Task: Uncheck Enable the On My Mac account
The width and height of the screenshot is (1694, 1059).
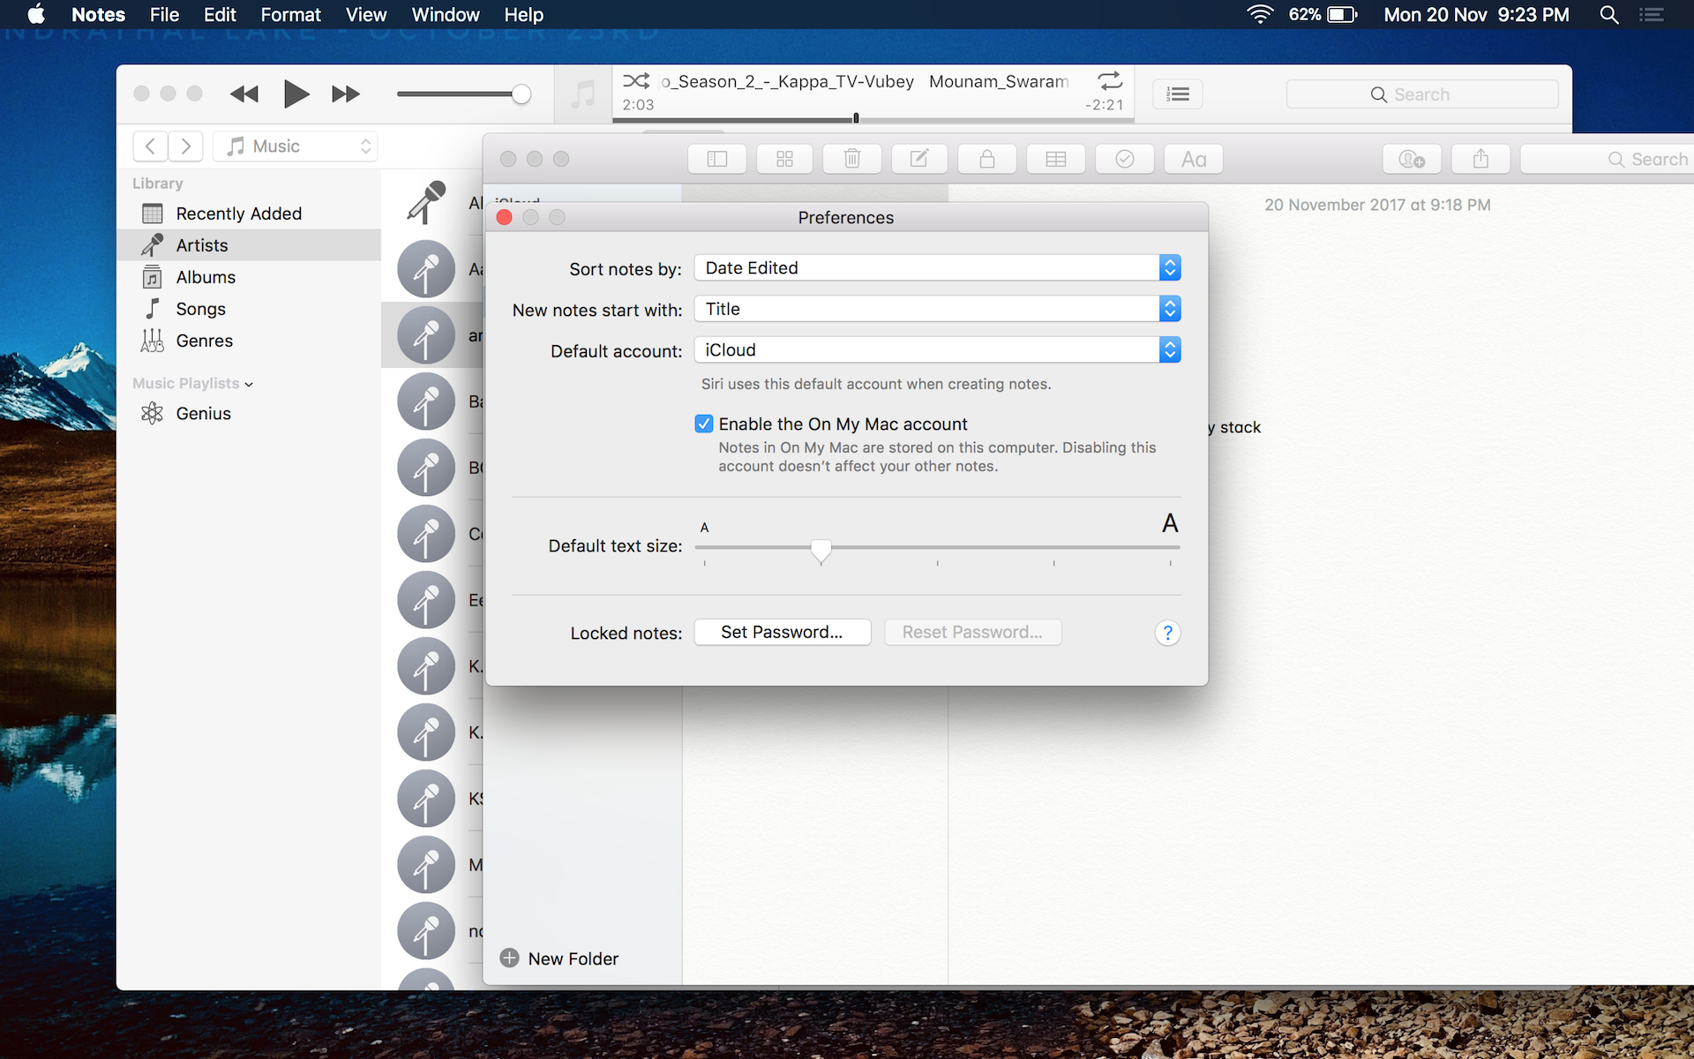Action: (704, 424)
